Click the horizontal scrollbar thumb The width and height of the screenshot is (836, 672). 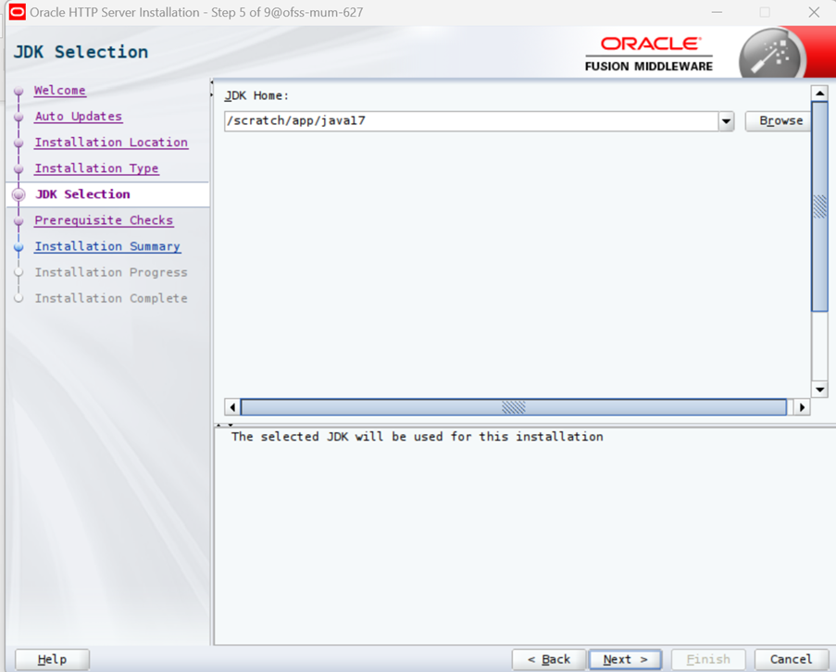pyautogui.click(x=514, y=407)
